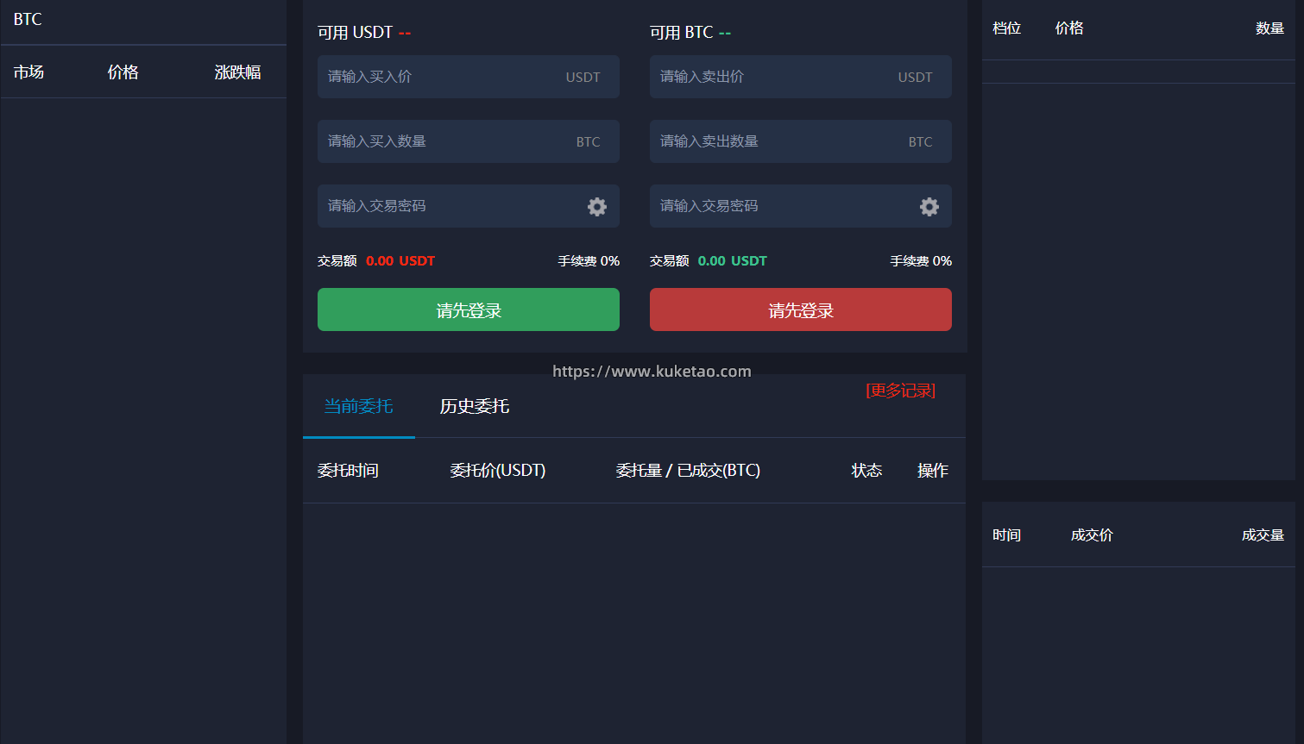Select the BTC market tab
This screenshot has width=1304, height=744.
coord(28,19)
